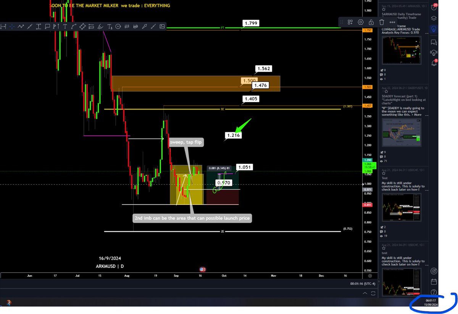Delete selected drawing with trash icon
Image resolution: width=458 pixels, height=314 pixels.
pos(381,22)
